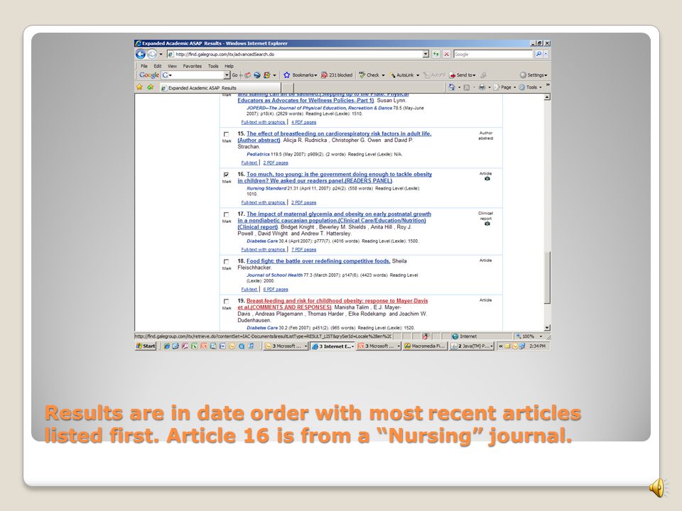The height and width of the screenshot is (511, 682).
Task: Expand the address bar URL dropdown
Action: (426, 55)
